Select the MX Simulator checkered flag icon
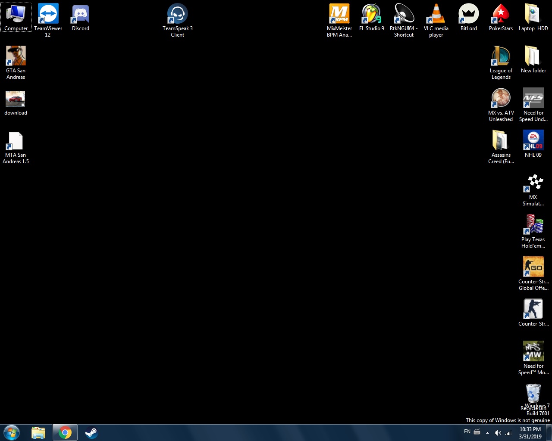The width and height of the screenshot is (552, 441). click(x=533, y=189)
